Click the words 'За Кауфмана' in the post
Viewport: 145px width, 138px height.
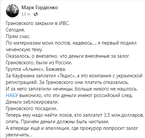tap(20, 76)
